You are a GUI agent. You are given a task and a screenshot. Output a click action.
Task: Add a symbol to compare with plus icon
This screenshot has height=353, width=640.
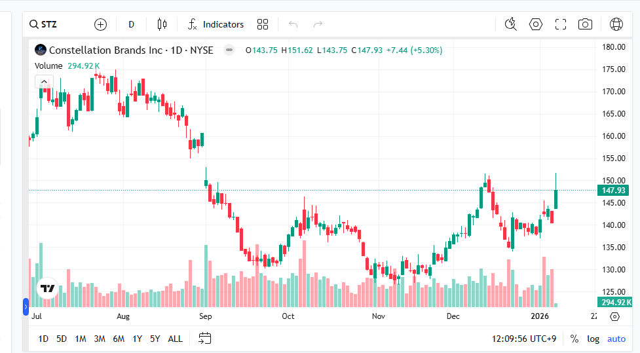pos(100,24)
